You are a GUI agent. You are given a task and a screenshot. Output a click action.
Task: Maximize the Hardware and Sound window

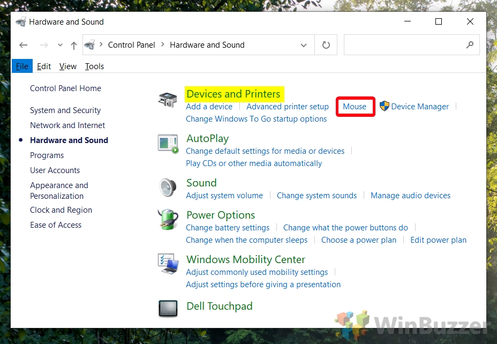[x=439, y=21]
